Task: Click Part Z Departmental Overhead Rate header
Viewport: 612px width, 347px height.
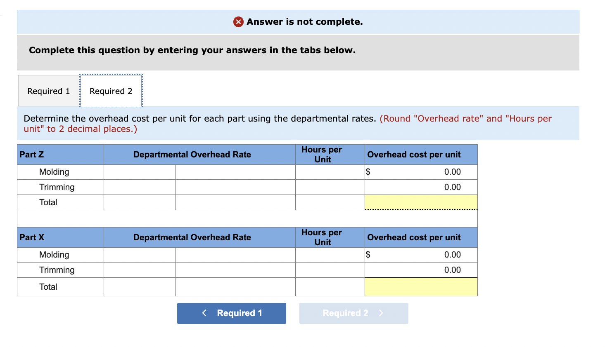Action: (x=192, y=155)
